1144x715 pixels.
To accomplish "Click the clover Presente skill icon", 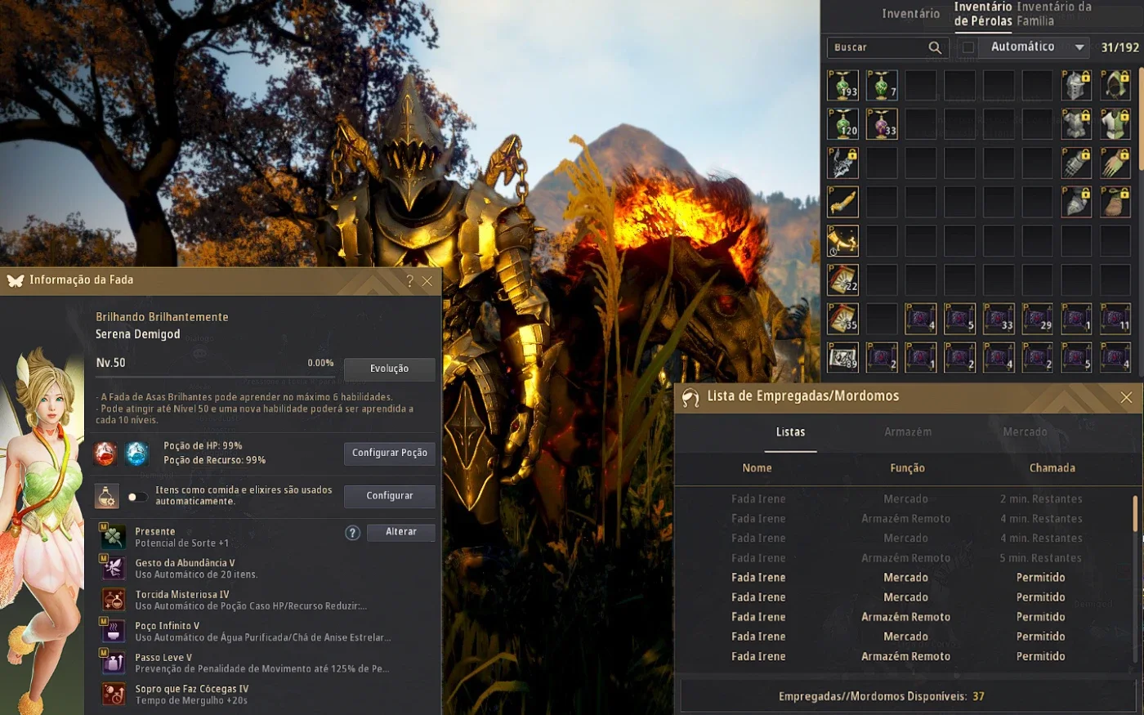I will tap(113, 537).
